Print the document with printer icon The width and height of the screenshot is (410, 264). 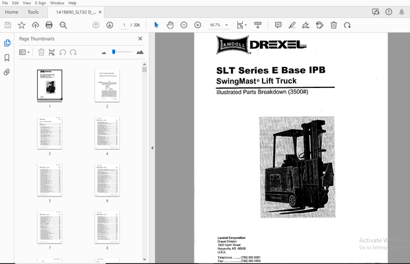click(x=49, y=25)
